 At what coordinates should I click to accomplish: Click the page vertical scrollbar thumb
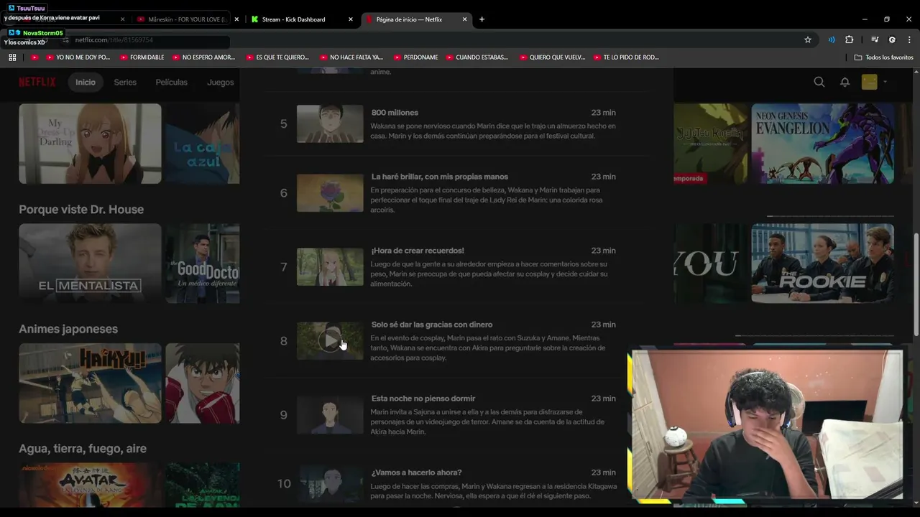click(916, 284)
